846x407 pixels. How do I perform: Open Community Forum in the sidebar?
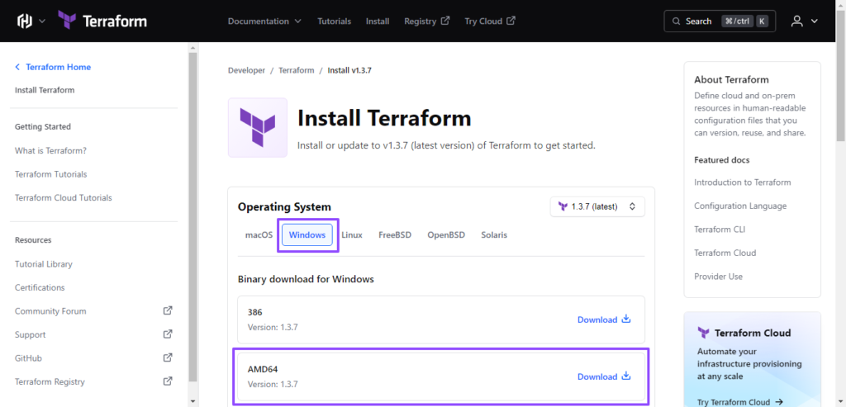pos(50,311)
